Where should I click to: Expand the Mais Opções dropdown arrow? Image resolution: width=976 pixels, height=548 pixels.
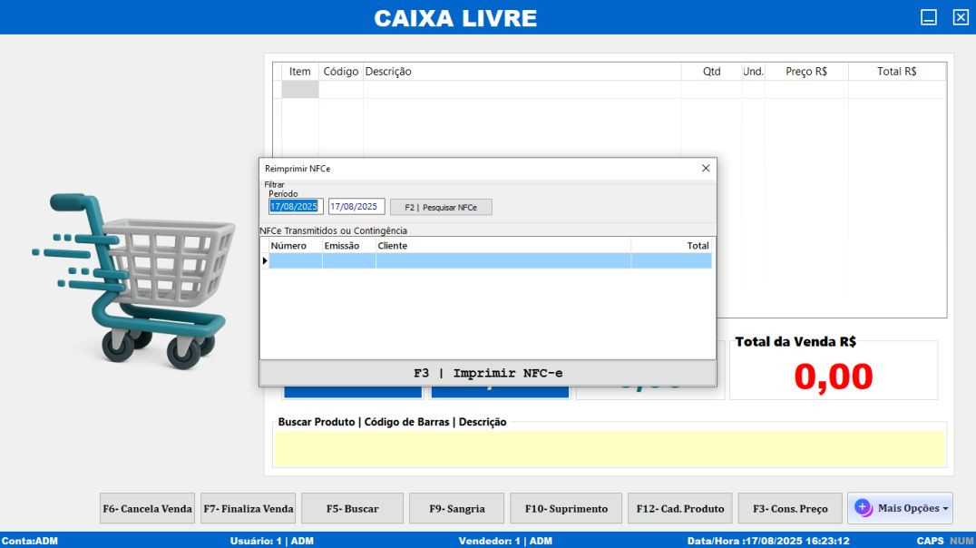946,509
